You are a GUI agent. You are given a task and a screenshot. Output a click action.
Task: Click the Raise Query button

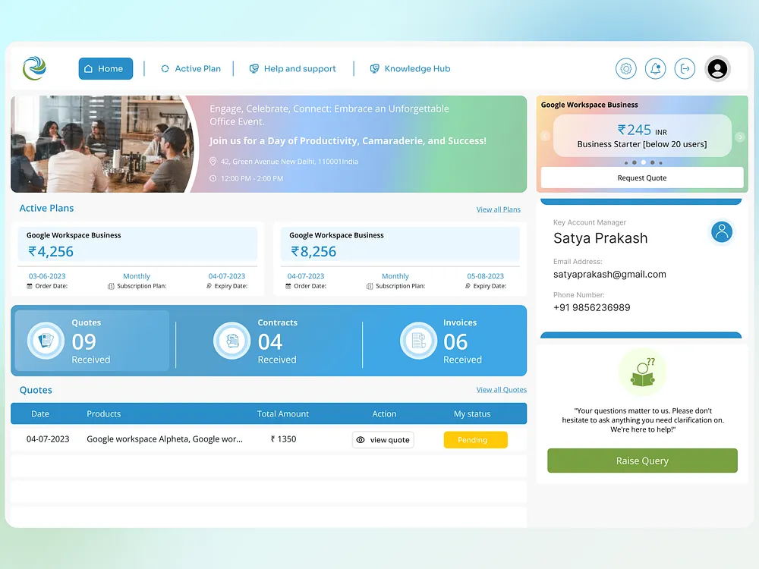642,461
